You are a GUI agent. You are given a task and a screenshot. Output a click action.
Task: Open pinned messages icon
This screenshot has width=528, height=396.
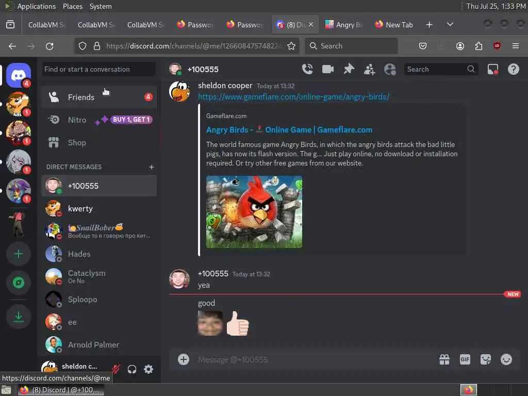click(349, 69)
